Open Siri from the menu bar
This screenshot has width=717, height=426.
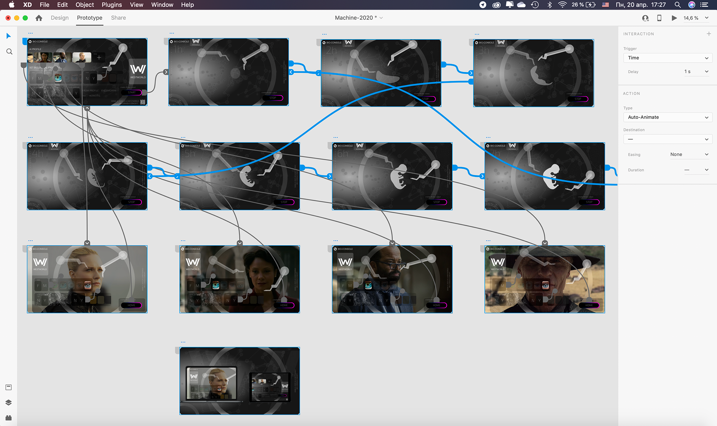pyautogui.click(x=692, y=5)
